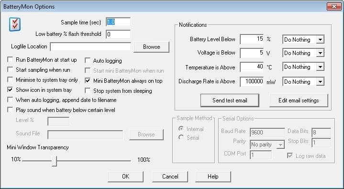Viewport: 344px width, 189px height.
Task: Enable Stop system from sleeping
Action: point(88,90)
